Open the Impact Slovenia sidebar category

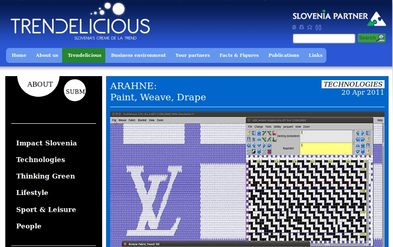[46, 143]
